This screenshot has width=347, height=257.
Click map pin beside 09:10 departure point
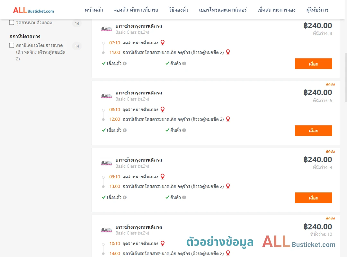click(163, 176)
